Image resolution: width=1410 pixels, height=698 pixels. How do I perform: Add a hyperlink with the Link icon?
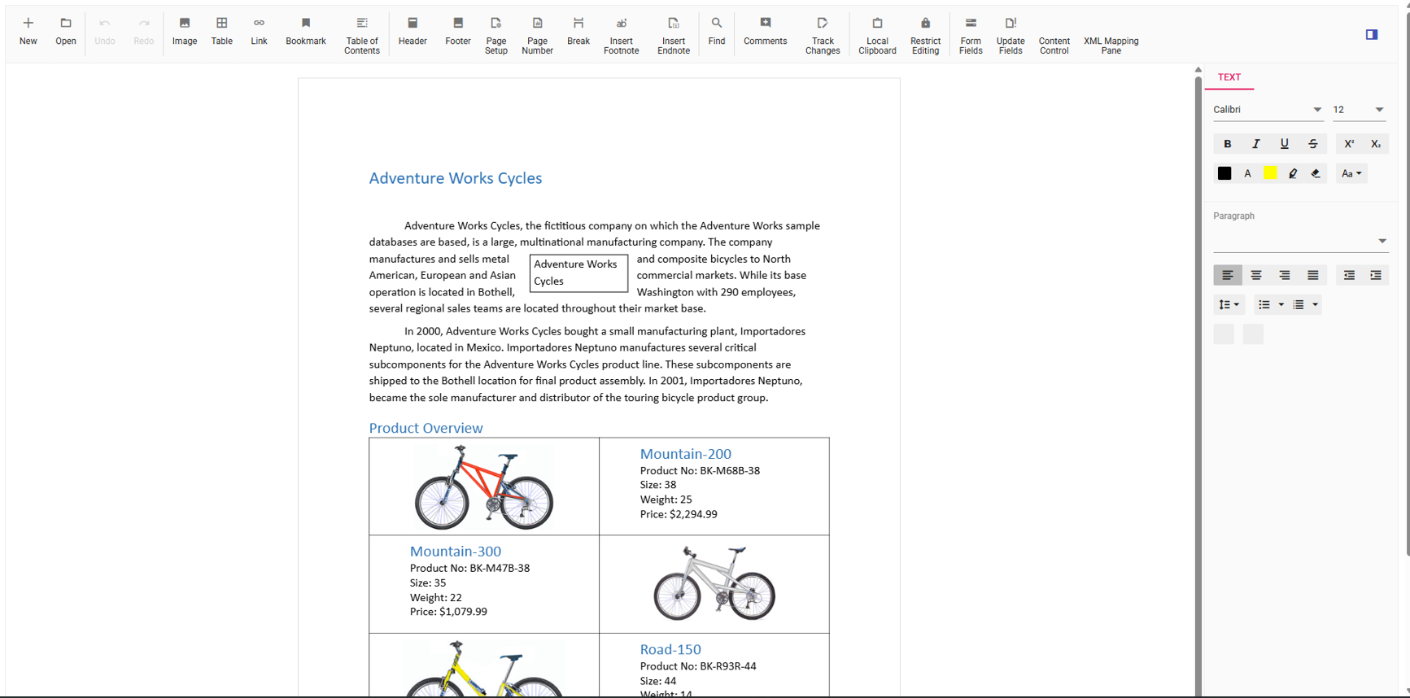tap(259, 32)
